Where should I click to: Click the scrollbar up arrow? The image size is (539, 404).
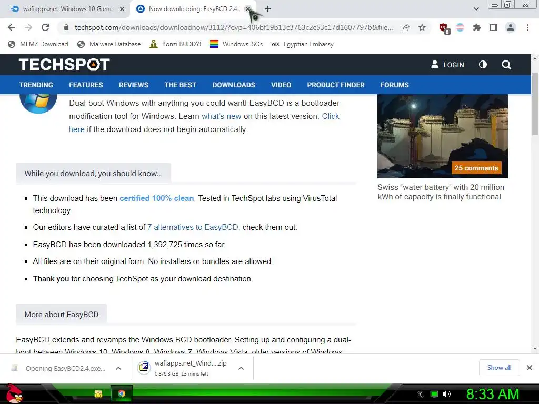coord(535,58)
